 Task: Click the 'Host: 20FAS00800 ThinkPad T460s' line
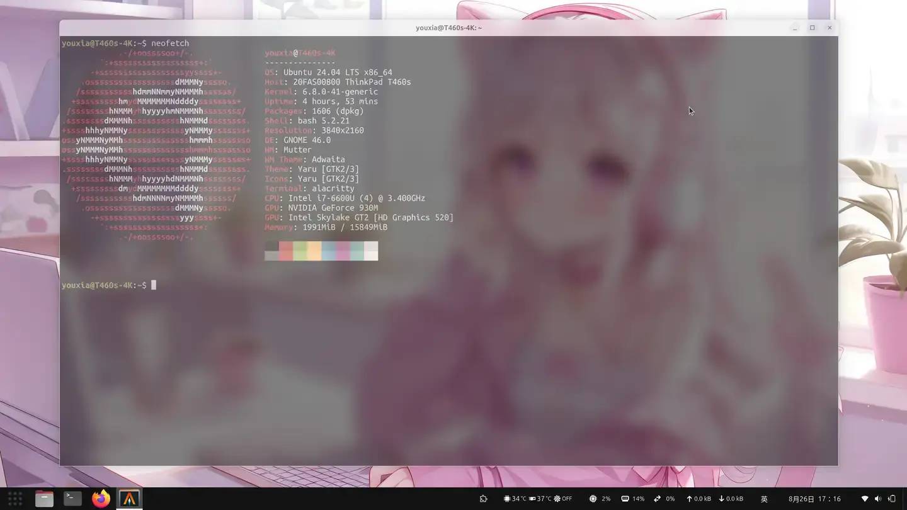[338, 82]
